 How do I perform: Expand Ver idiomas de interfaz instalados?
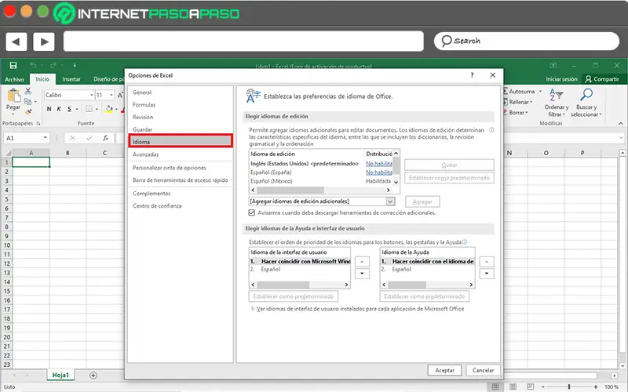[253, 309]
